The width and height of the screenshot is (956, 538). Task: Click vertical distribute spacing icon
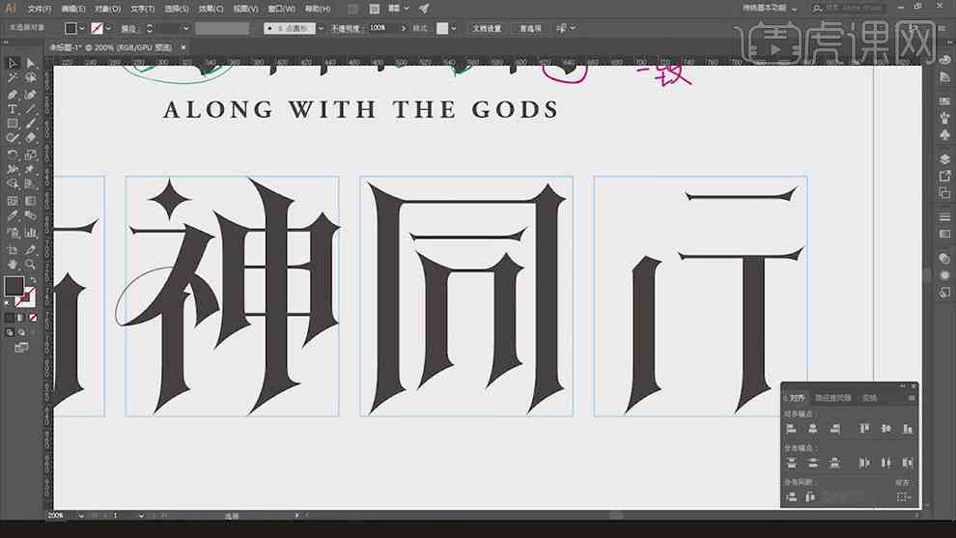click(792, 497)
